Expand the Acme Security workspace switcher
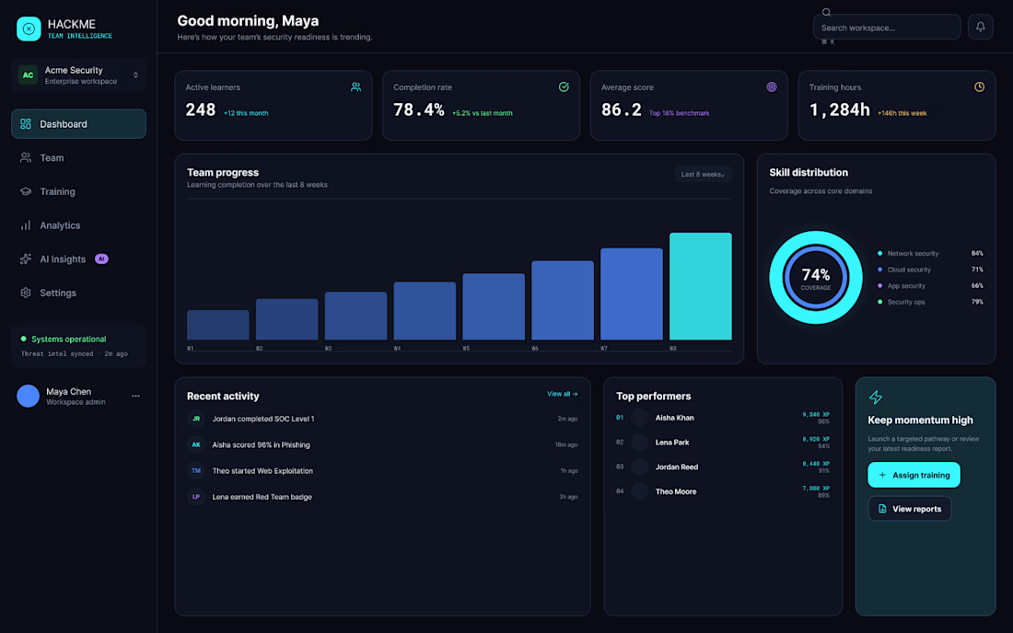Viewport: 1013px width, 633px height. pyautogui.click(x=79, y=75)
